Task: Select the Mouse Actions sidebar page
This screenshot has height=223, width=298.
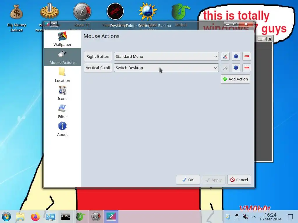Action: point(62,57)
